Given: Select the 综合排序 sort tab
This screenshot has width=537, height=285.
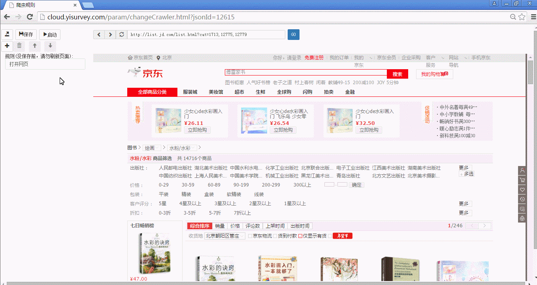Looking at the screenshot, I should (200, 226).
